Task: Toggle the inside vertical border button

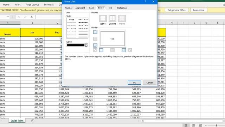Action: pos(112,50)
